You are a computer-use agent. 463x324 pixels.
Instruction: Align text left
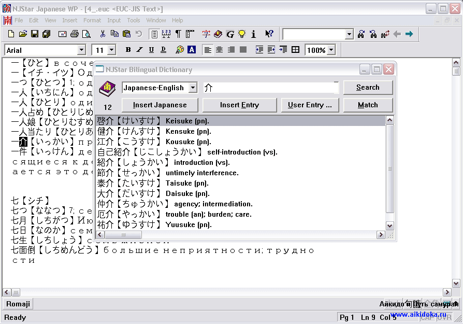point(208,50)
